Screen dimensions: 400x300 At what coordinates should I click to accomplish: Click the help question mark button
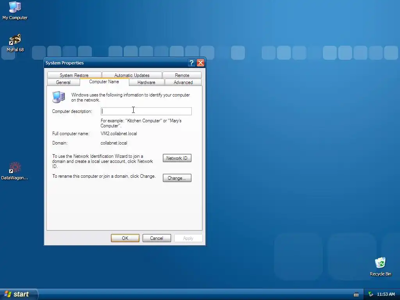point(191,63)
